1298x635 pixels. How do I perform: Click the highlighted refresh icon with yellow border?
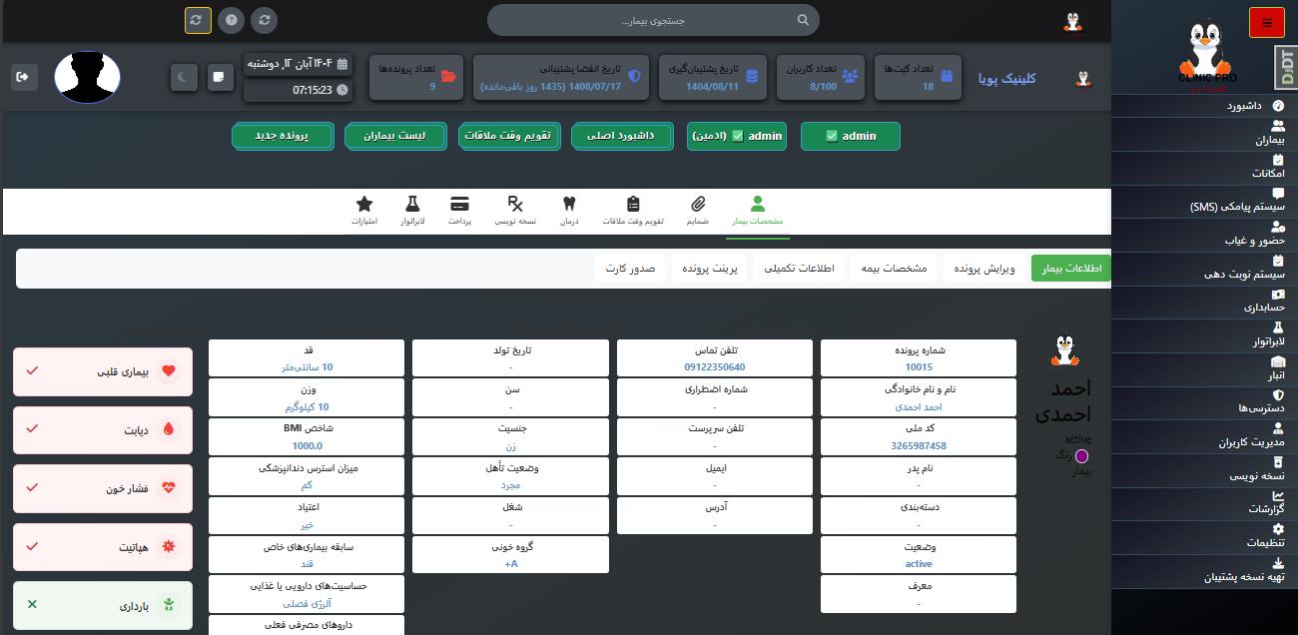(x=198, y=20)
